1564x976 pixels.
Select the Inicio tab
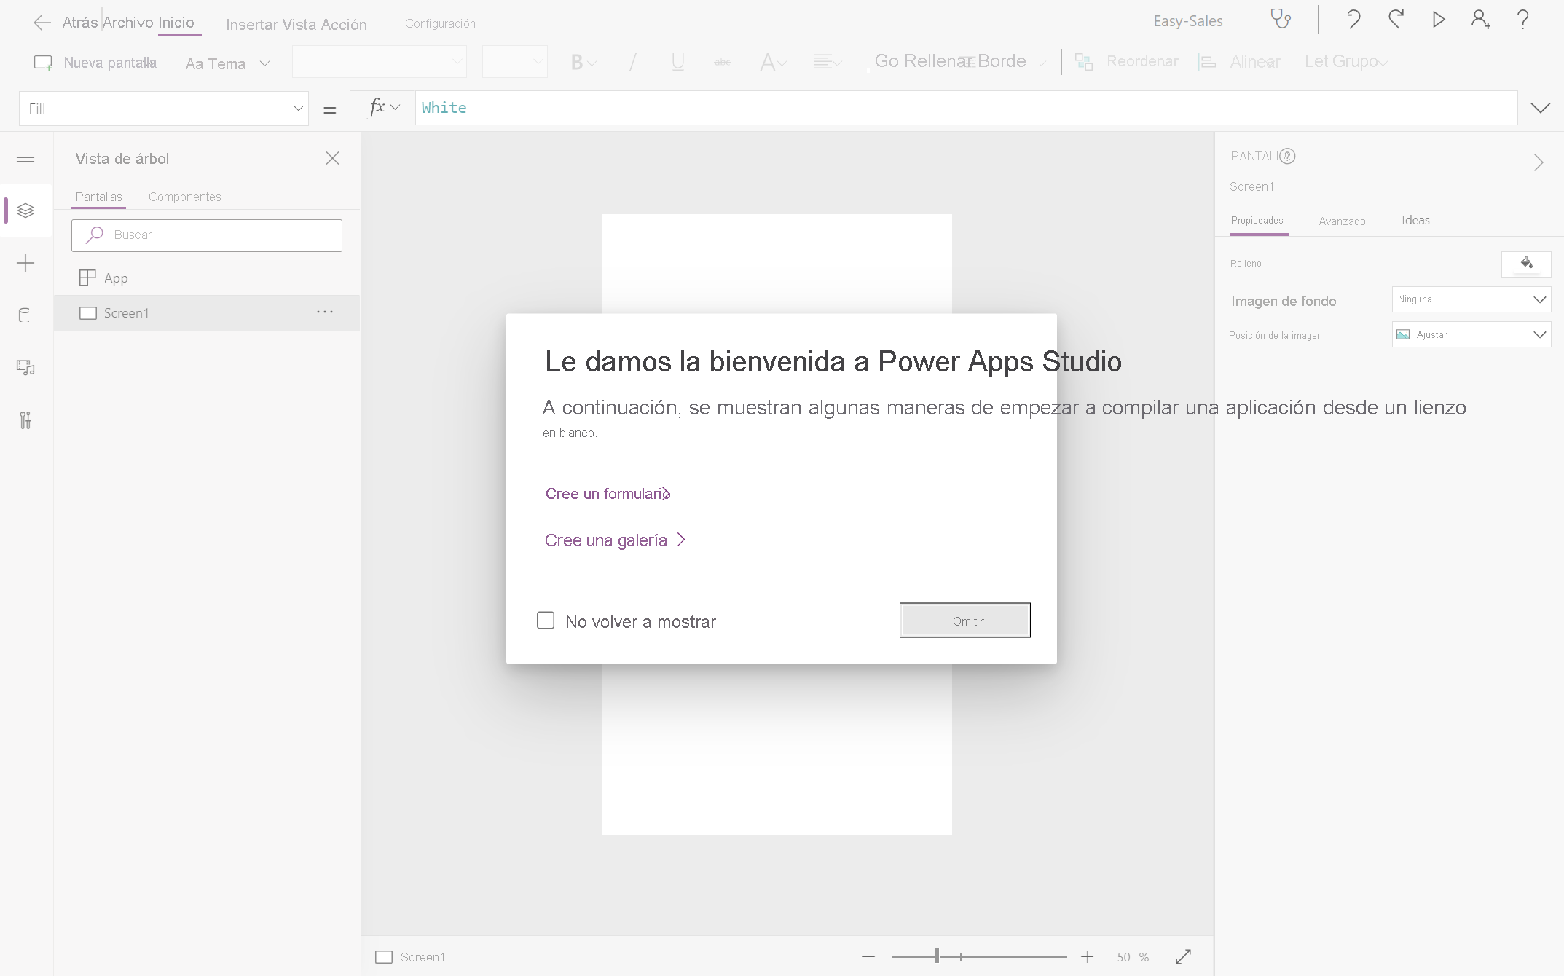[x=176, y=22]
